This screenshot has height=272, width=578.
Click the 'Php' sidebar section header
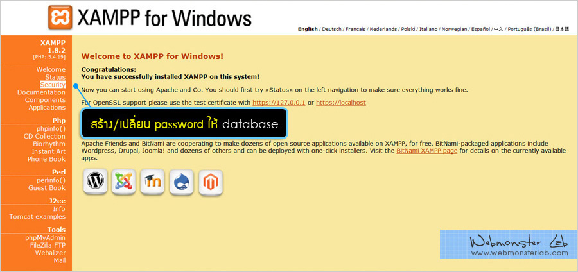pos(59,121)
